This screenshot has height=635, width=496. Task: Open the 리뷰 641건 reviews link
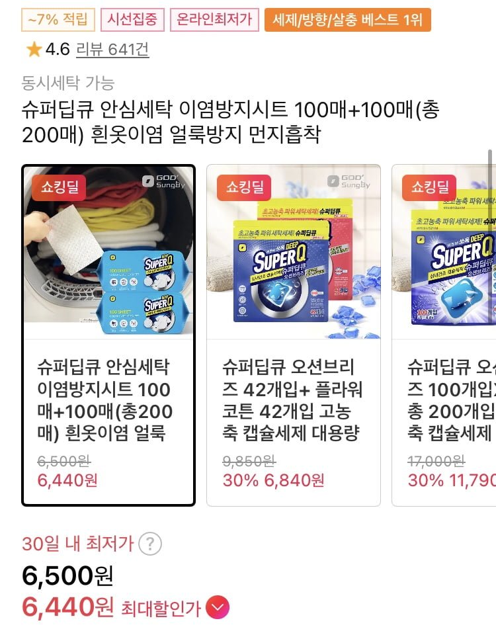[112, 50]
